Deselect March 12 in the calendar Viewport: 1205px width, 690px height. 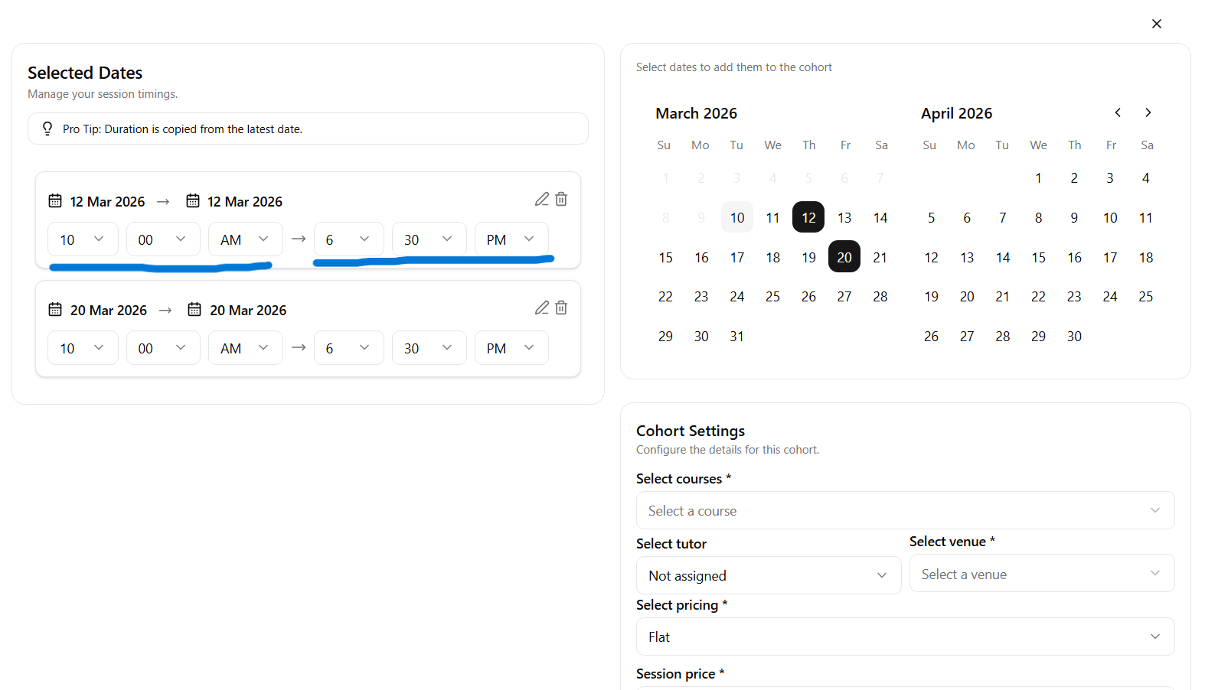[808, 217]
